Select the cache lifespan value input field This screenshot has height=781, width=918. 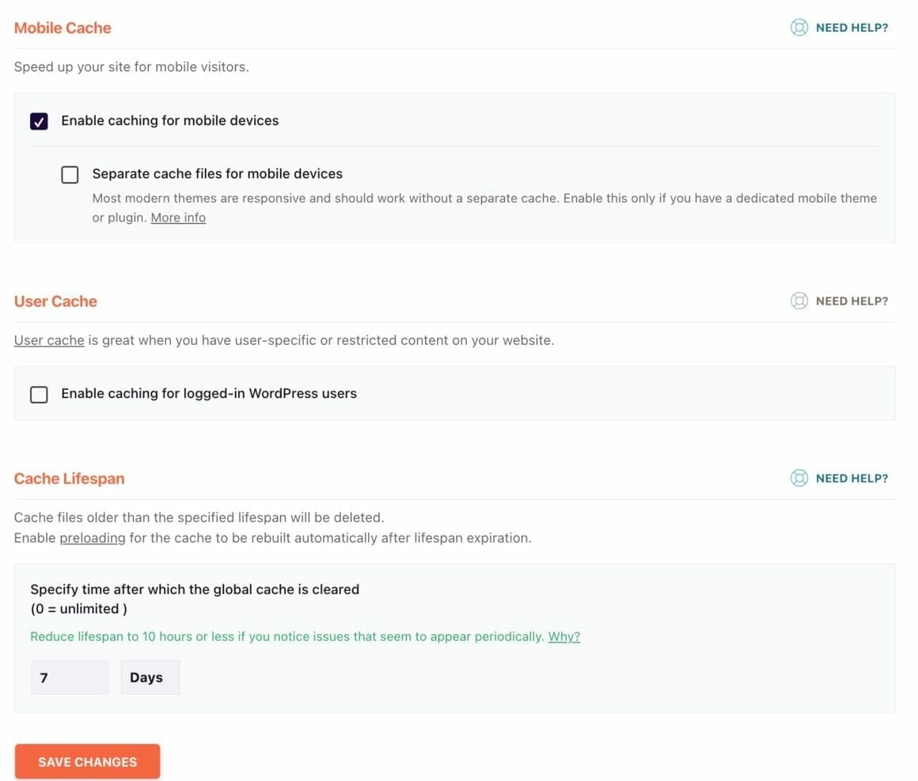[69, 677]
